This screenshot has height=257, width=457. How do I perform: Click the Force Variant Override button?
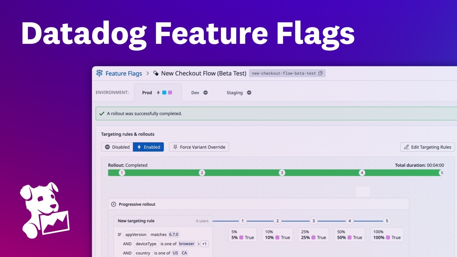(x=199, y=147)
